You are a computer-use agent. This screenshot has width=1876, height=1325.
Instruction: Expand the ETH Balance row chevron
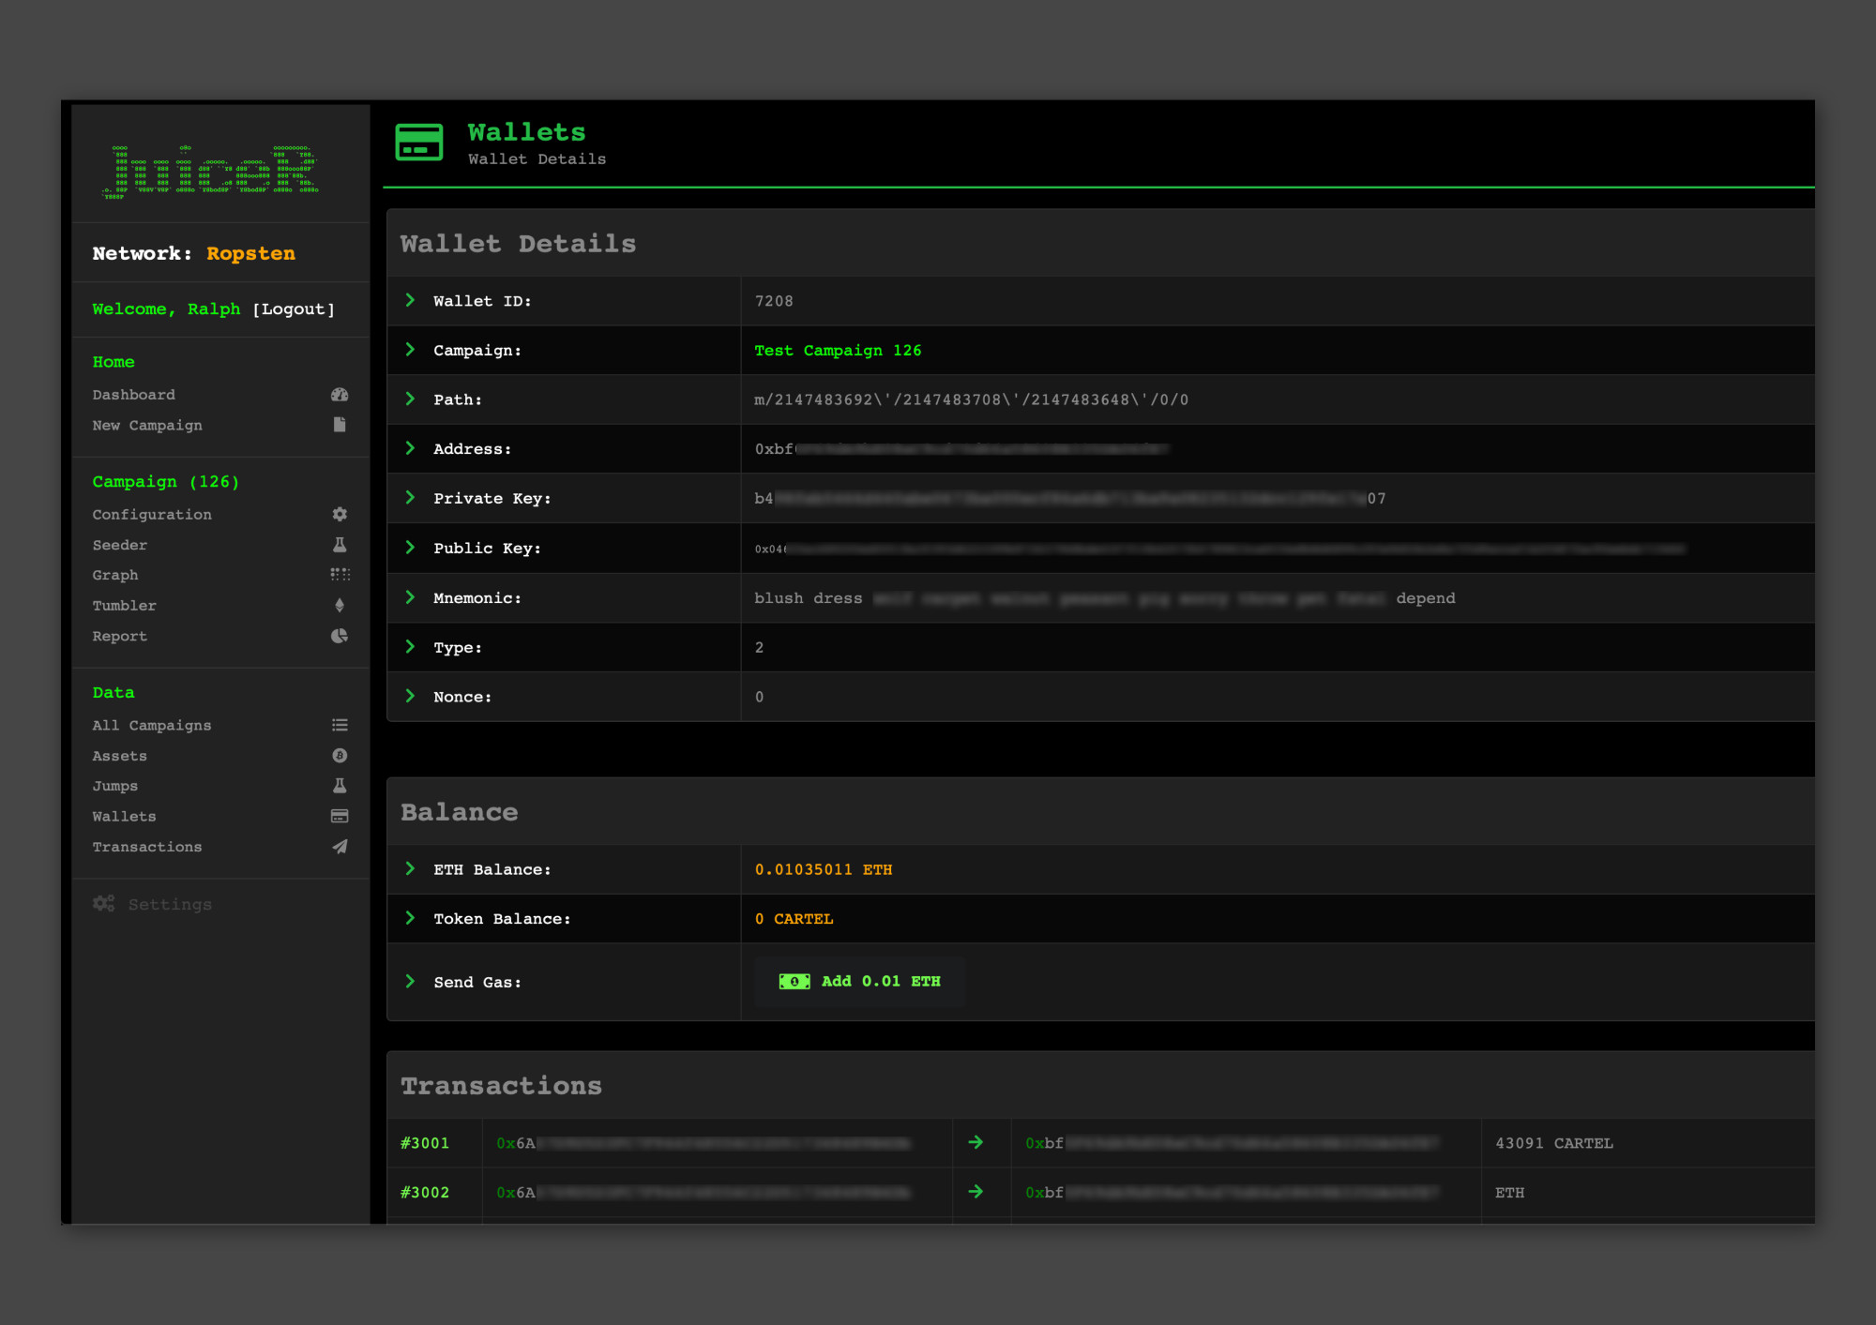coord(410,869)
